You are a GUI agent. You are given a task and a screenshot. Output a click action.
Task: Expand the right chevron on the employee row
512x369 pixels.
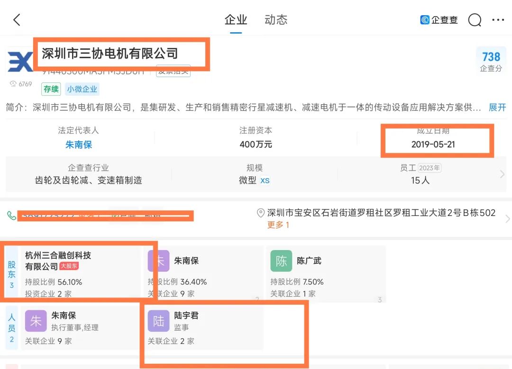coord(502,174)
